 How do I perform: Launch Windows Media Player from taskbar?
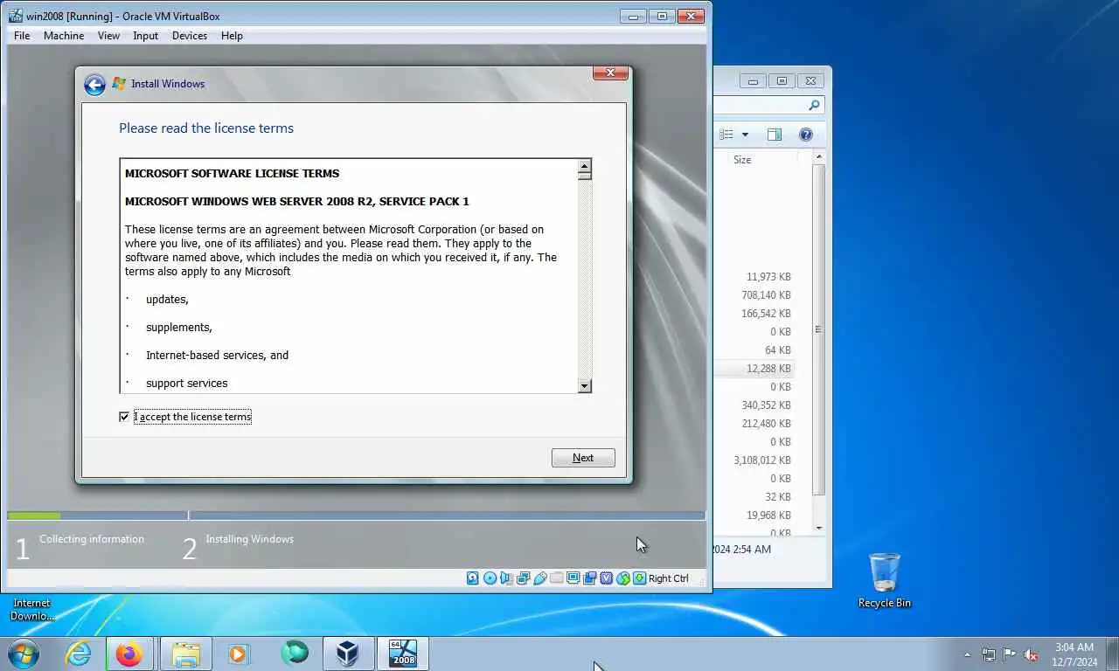pos(239,654)
